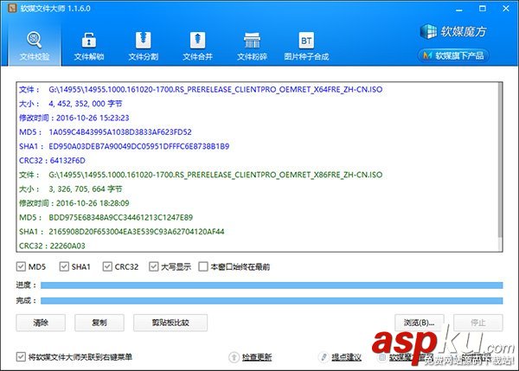Click the 浏览(B)... browse button
Screen dimensions: 519x371
pos(419,323)
